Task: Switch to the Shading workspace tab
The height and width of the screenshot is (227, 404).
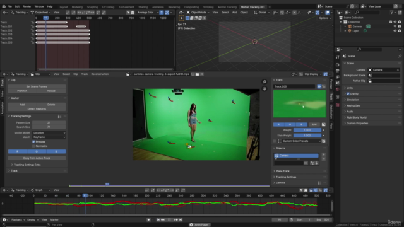Action: 143,7
